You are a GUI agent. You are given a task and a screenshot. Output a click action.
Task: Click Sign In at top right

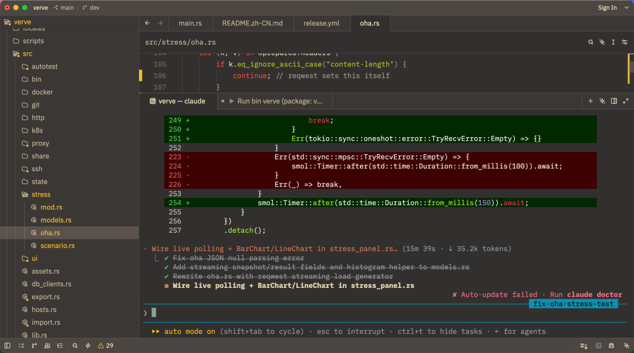tap(608, 8)
